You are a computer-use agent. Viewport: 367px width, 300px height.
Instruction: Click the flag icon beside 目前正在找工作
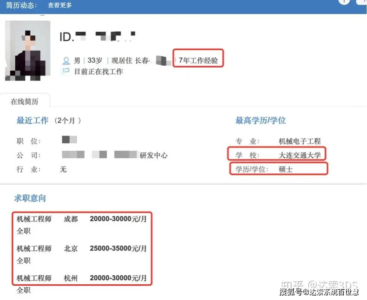(66, 71)
